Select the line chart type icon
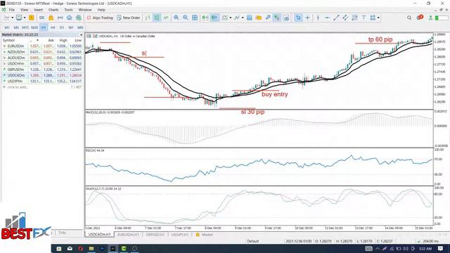Screen dimensions: 450x253 [166, 18]
